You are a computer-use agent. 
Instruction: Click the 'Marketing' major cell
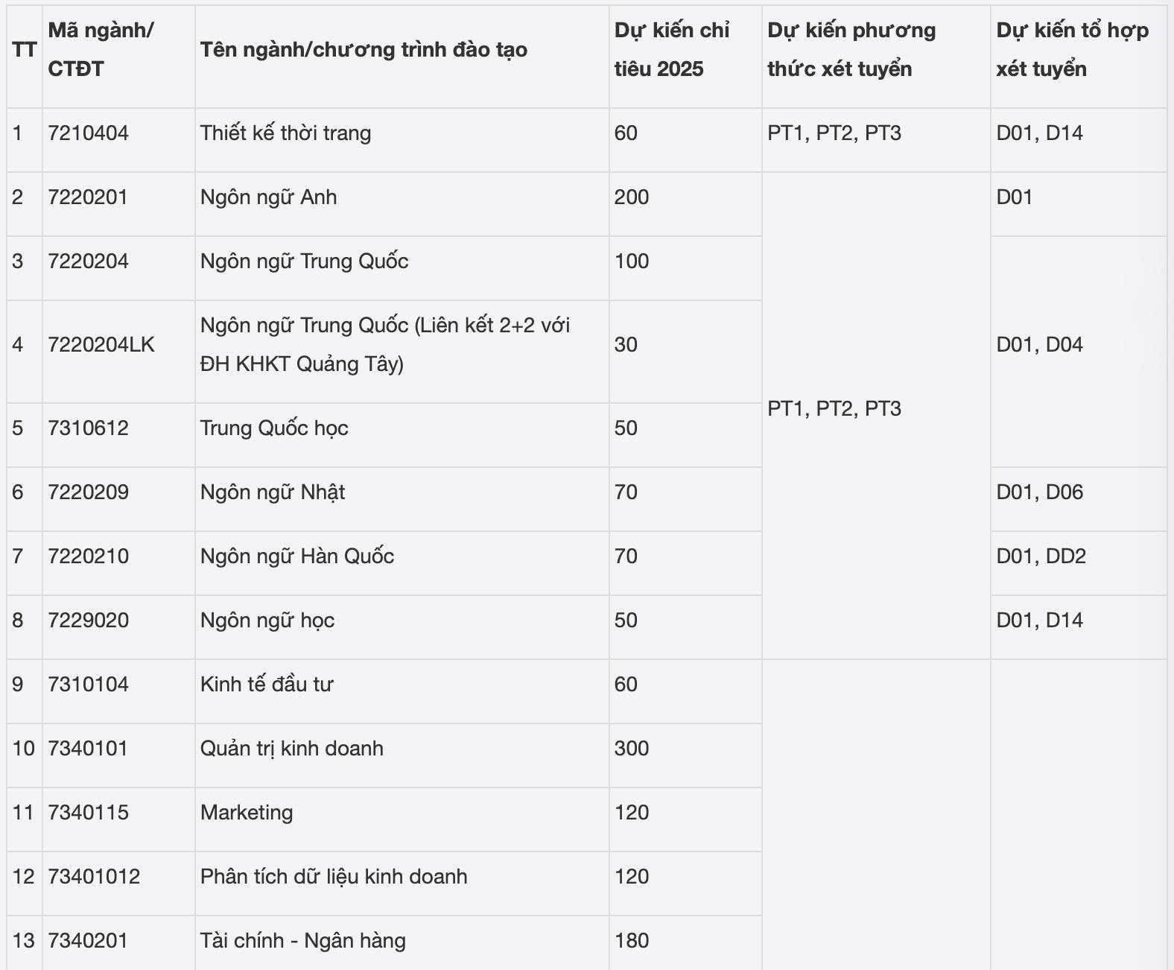point(247,813)
